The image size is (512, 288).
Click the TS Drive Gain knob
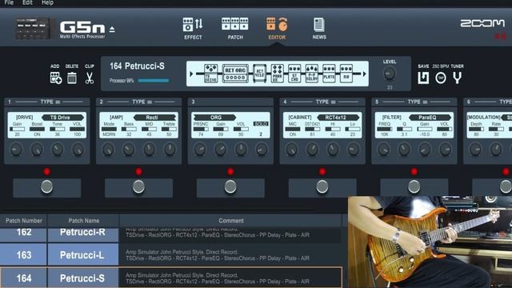[16, 150]
